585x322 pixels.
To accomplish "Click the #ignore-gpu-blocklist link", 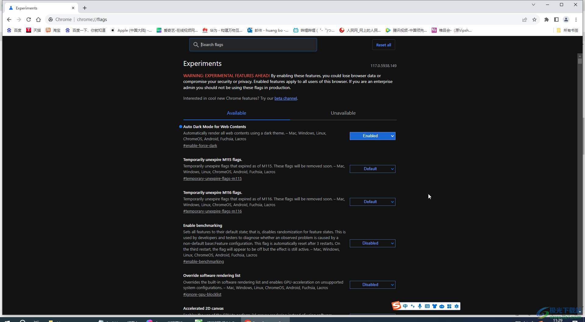I will (x=202, y=295).
